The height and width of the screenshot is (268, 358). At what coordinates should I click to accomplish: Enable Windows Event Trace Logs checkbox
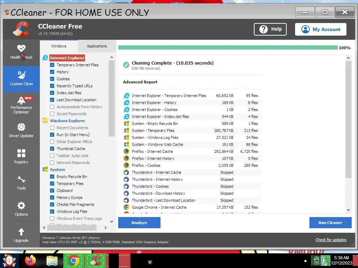tap(52, 218)
